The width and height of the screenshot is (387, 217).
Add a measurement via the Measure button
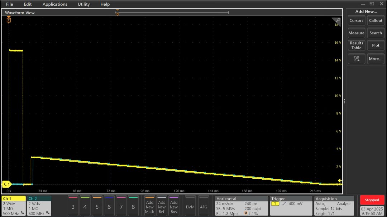point(356,33)
